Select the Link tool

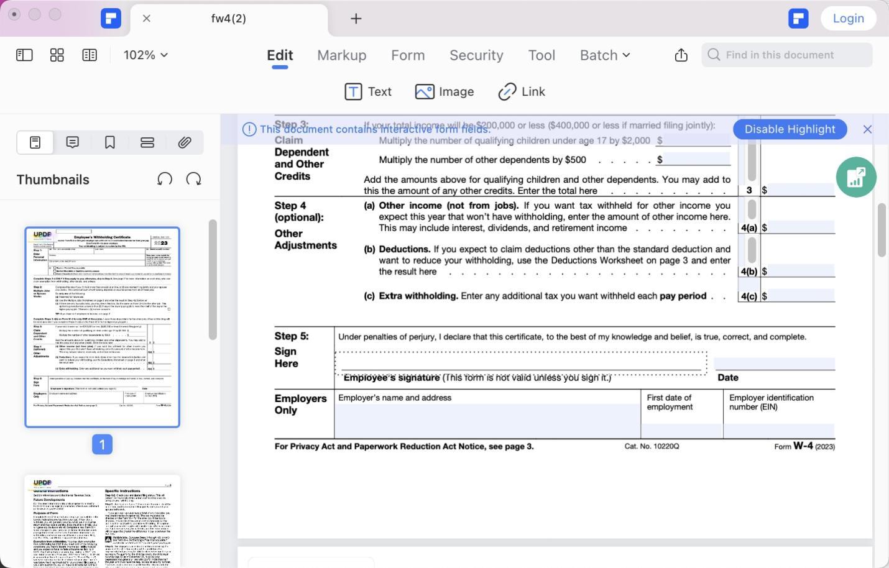point(522,91)
